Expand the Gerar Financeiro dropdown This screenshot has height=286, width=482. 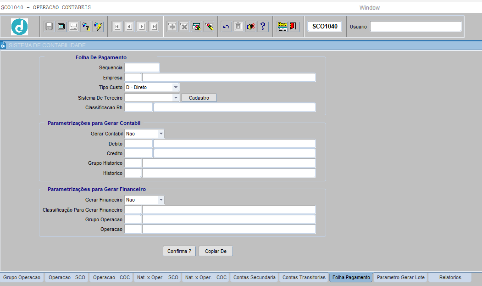point(161,200)
